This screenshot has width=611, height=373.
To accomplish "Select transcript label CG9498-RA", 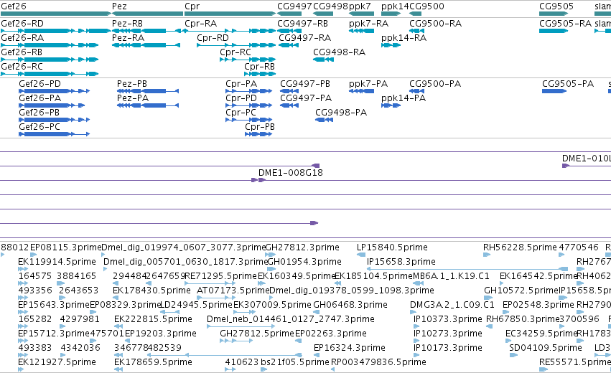I will [x=340, y=52].
